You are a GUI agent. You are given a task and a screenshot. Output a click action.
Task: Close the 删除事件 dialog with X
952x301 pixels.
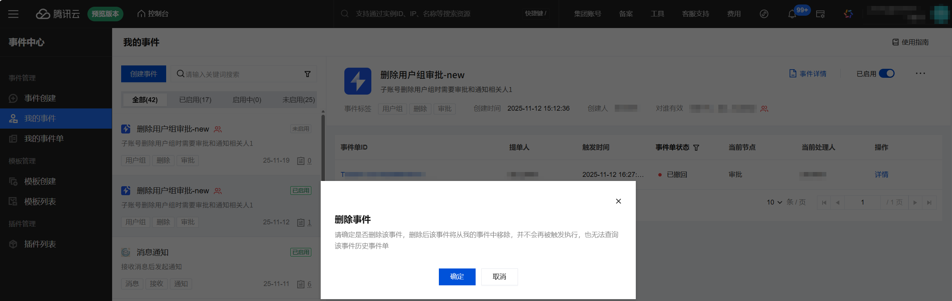(x=619, y=201)
